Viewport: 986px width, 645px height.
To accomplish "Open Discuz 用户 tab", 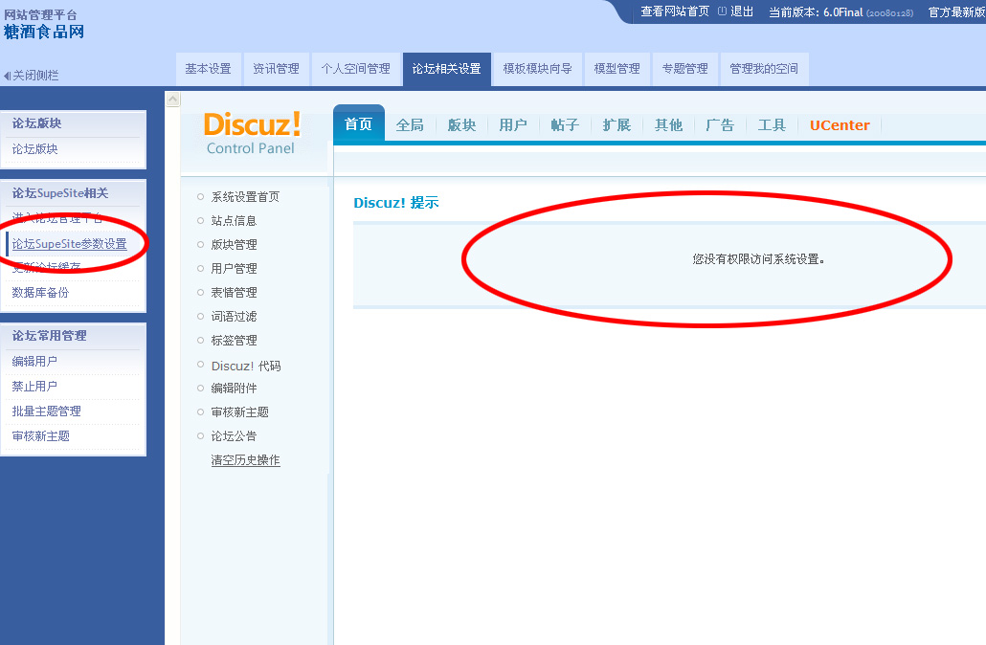I will [513, 125].
